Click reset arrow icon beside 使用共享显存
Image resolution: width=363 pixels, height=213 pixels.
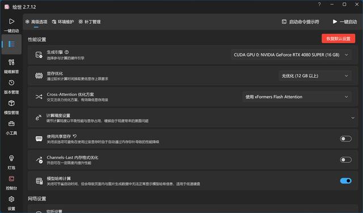74,136
